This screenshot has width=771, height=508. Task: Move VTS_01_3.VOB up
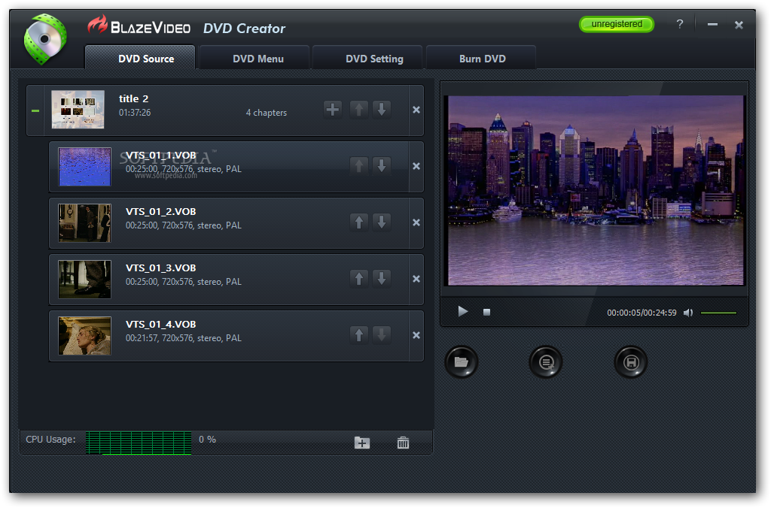pos(359,279)
